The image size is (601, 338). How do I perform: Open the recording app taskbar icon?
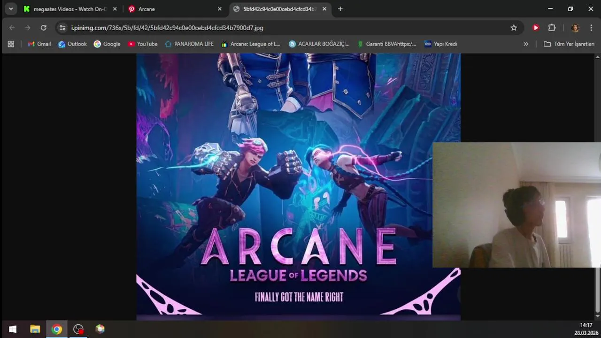point(78,329)
